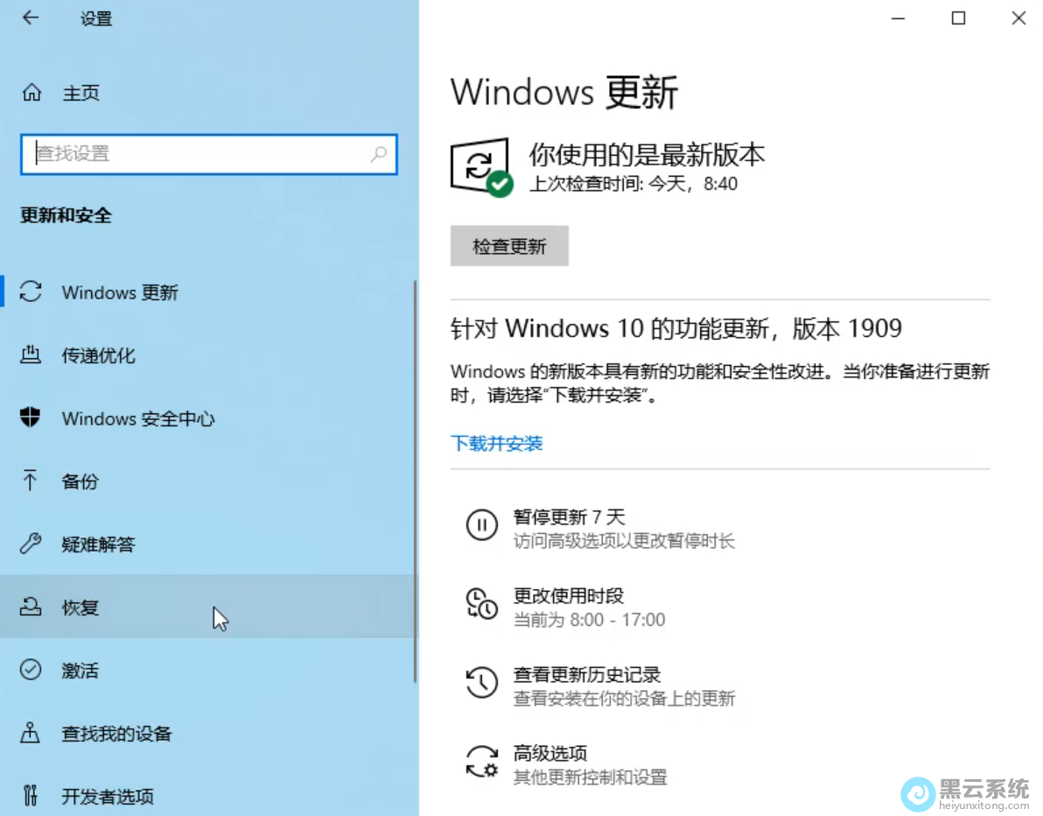Click the advanced options gear icon
The height and width of the screenshot is (816, 1043).
tap(481, 762)
